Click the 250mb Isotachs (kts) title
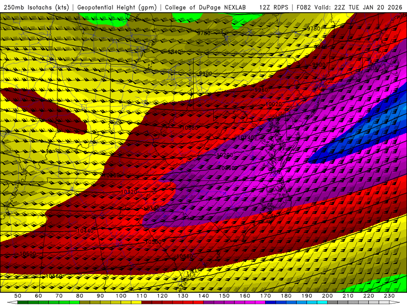This screenshot has height=305, width=407. point(38,7)
